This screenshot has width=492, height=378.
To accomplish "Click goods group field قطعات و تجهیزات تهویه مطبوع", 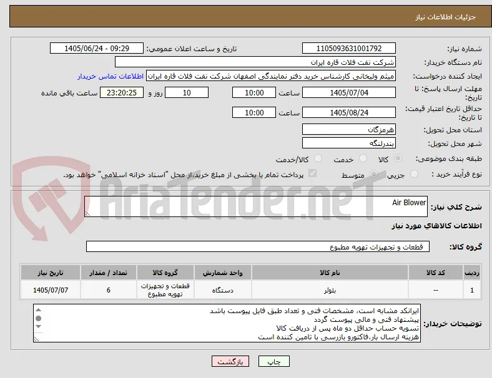I will point(258,246).
